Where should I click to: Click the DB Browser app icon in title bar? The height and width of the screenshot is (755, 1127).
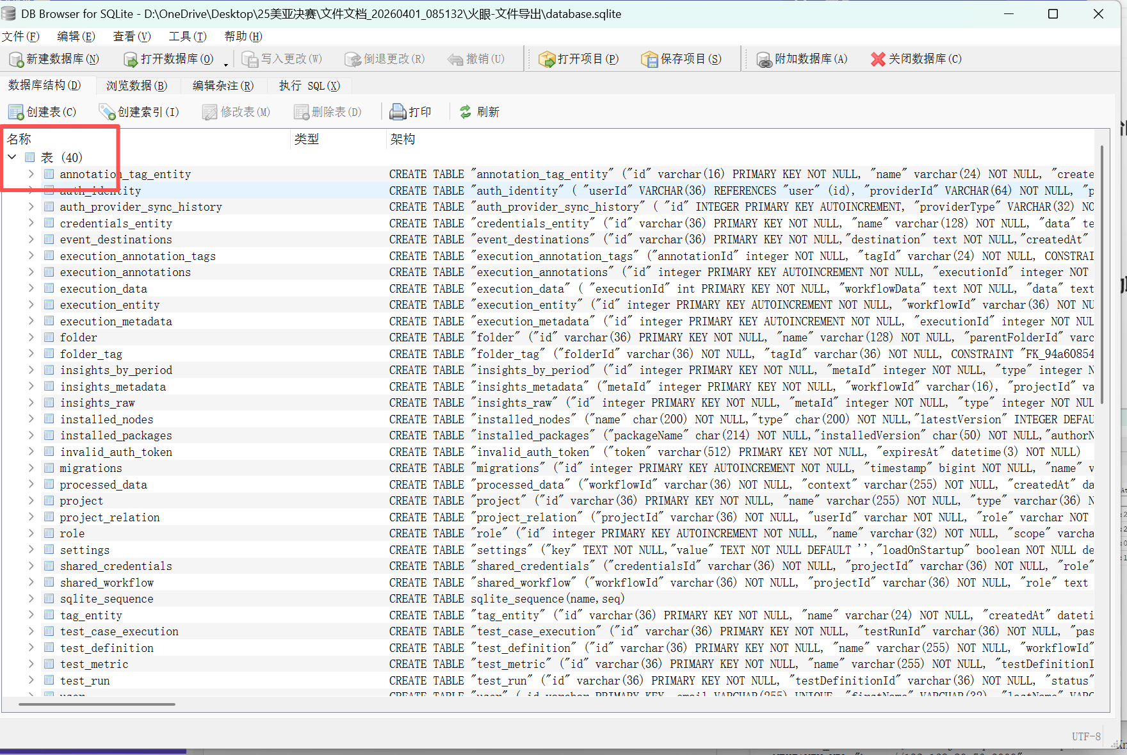point(8,14)
